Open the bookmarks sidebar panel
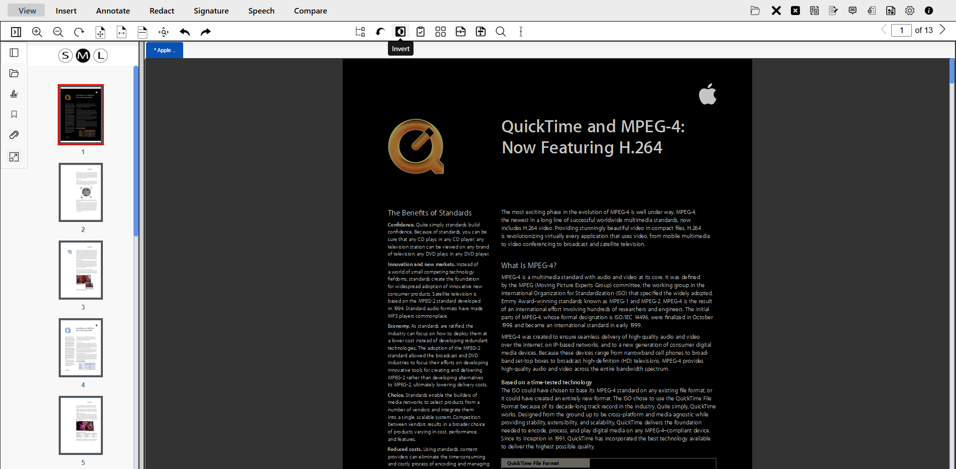 (x=14, y=114)
